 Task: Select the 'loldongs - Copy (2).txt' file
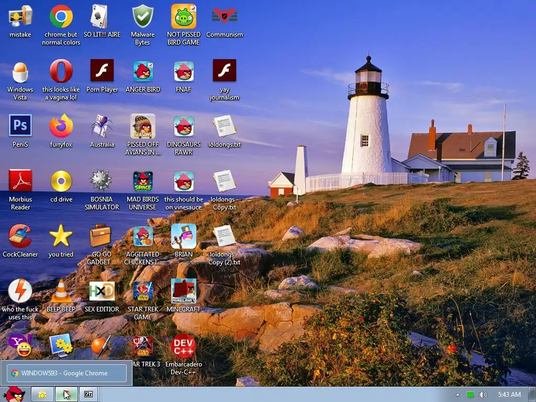[x=224, y=236]
